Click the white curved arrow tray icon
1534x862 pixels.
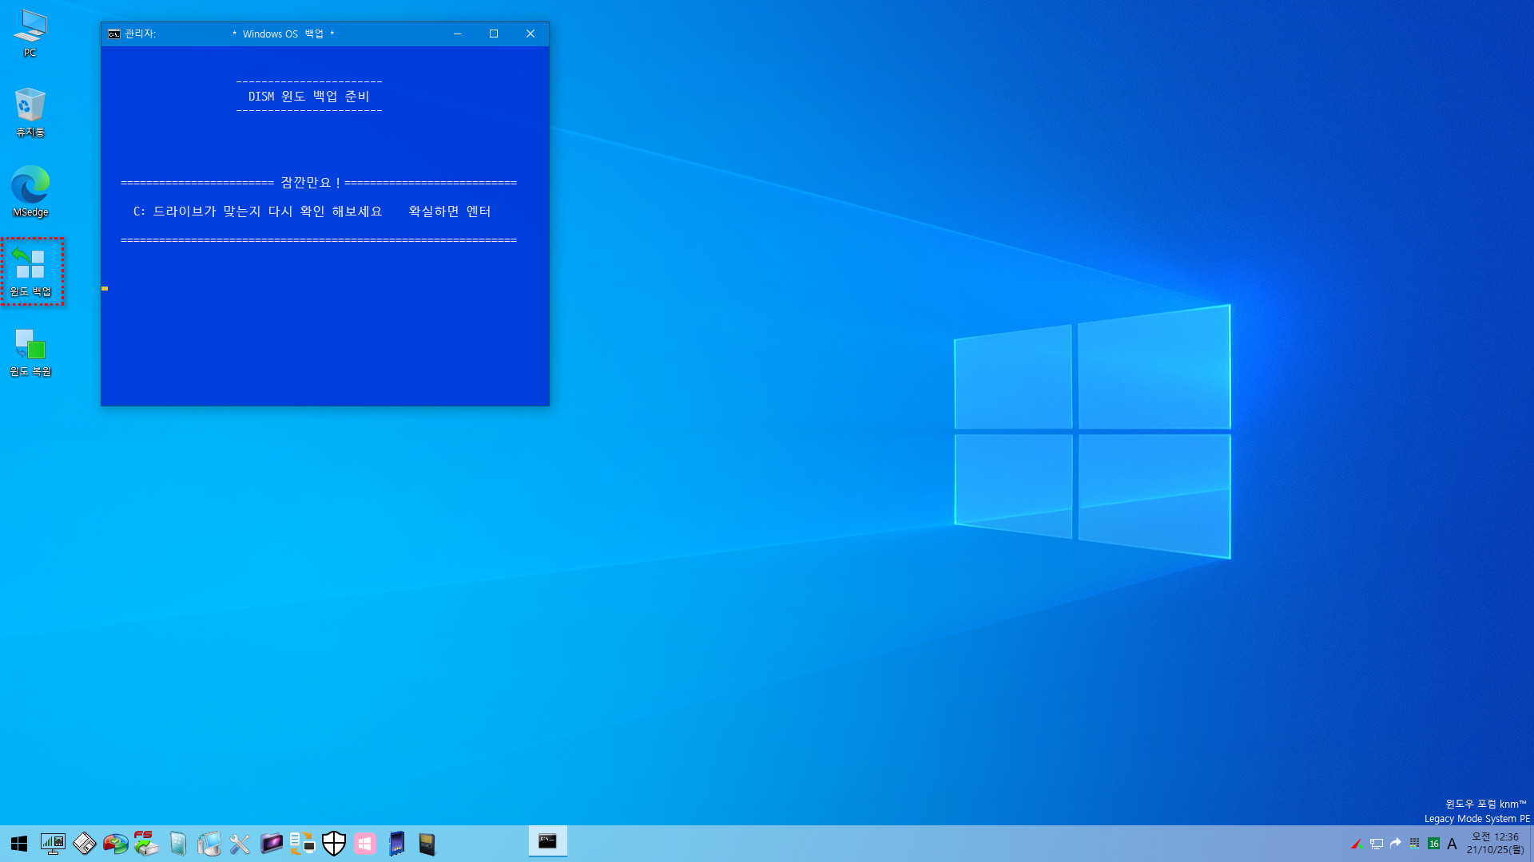pyautogui.click(x=1396, y=844)
